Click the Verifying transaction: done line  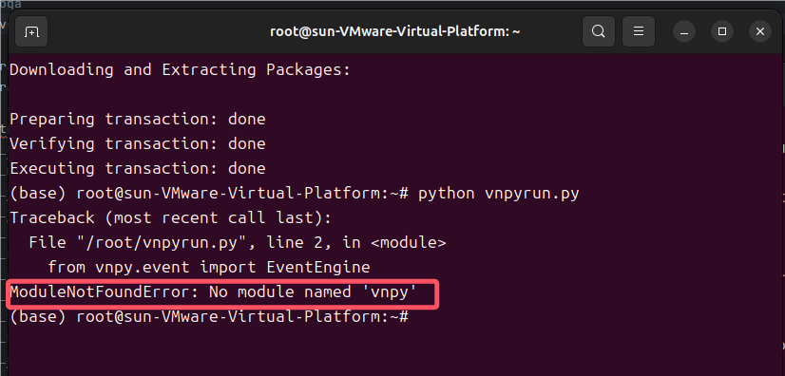pyautogui.click(x=138, y=144)
